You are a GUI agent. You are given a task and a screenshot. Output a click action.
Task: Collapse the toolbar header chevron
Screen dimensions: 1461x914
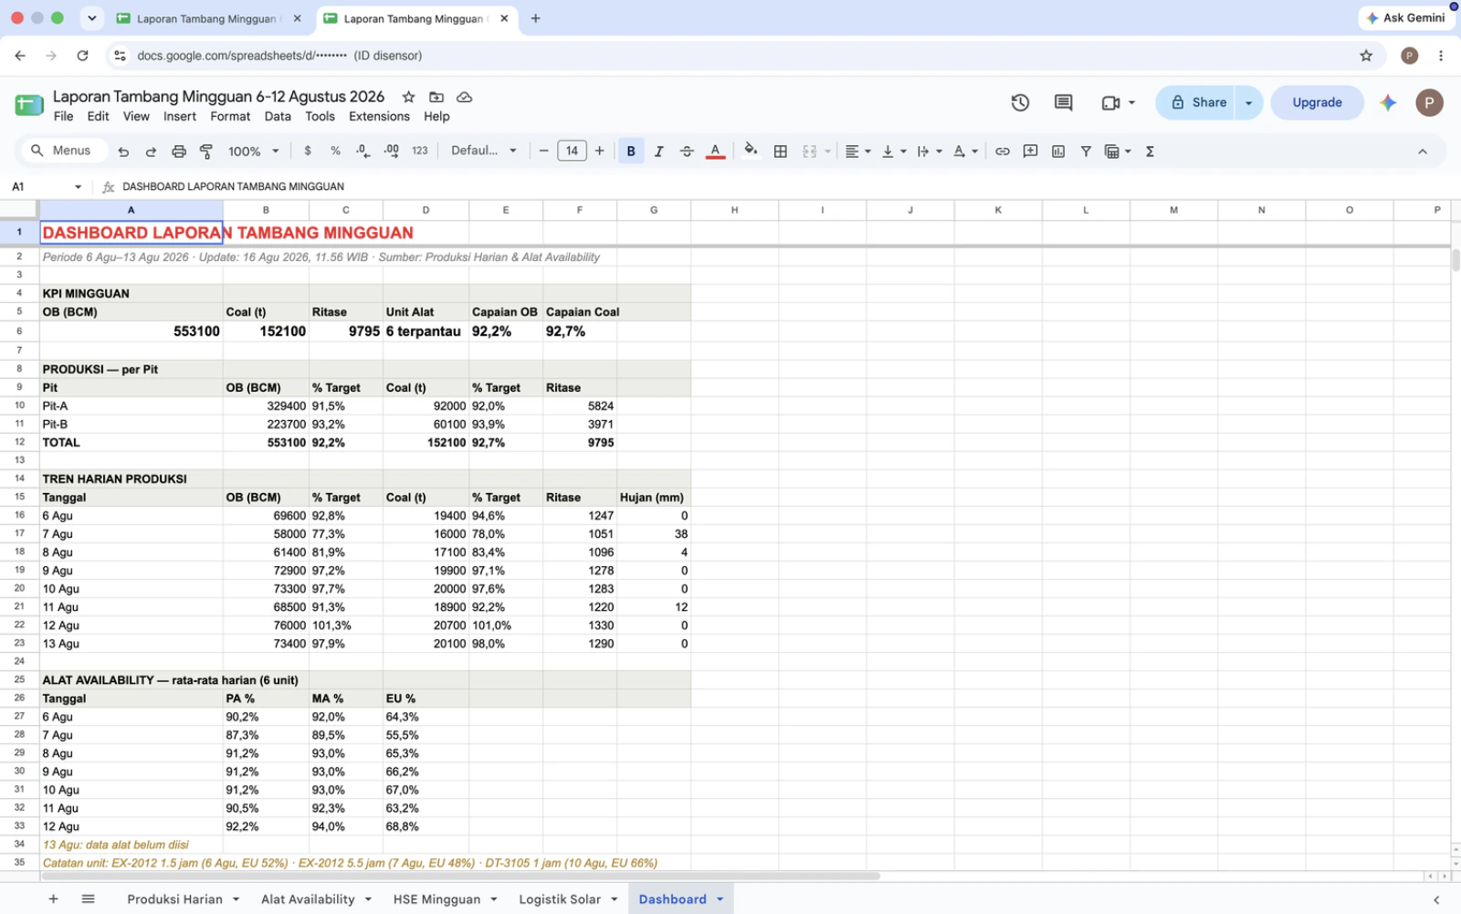[1422, 152]
